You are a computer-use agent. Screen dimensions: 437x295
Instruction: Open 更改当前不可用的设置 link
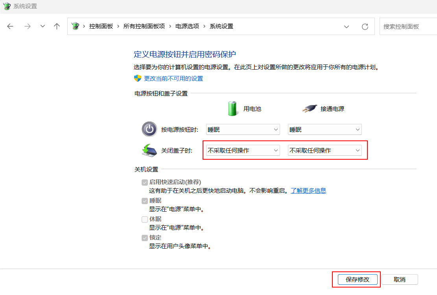(x=173, y=78)
